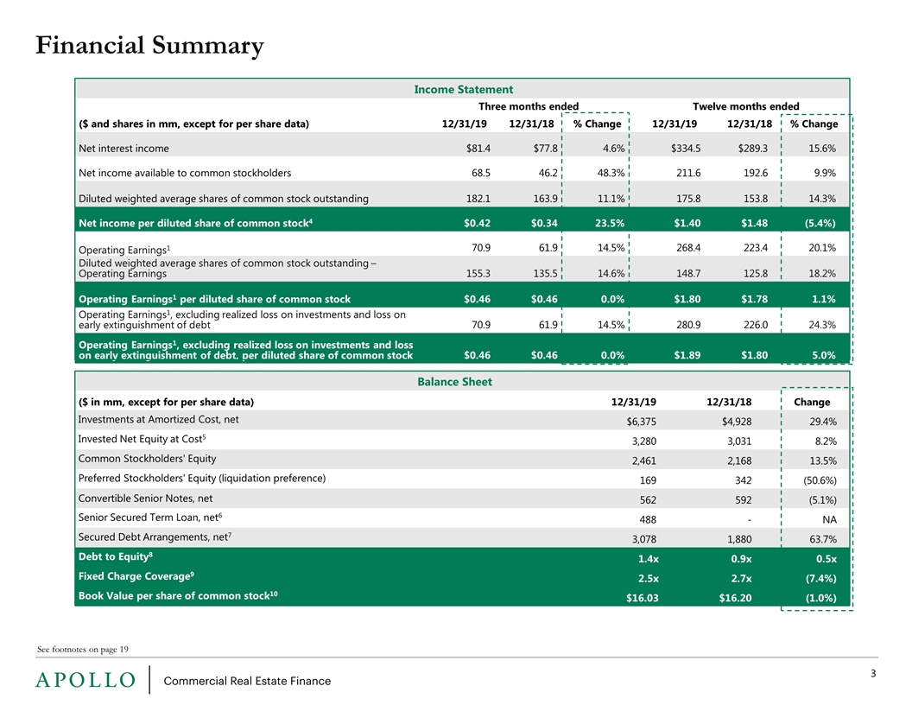Click 'Investments at Amortized Cost, net' label
This screenshot has height=705, width=912.
tap(158, 419)
